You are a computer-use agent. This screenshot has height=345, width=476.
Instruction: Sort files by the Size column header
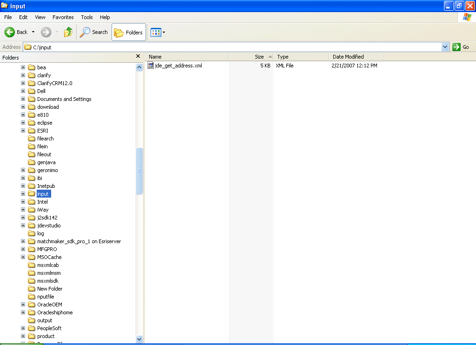click(258, 56)
